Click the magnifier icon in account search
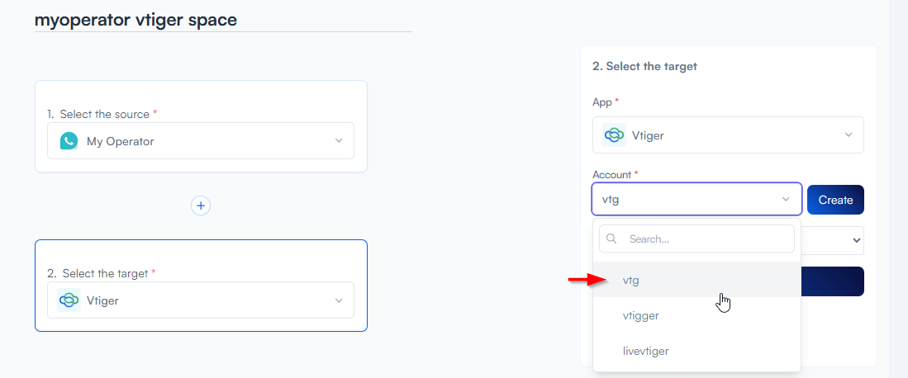Screen dimensions: 908x378 (612, 239)
